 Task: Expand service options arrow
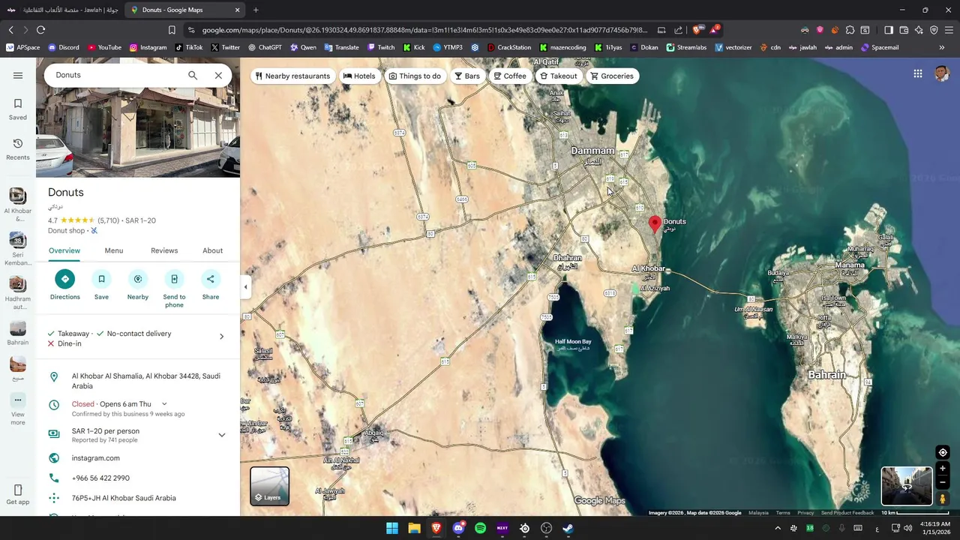[x=221, y=337]
